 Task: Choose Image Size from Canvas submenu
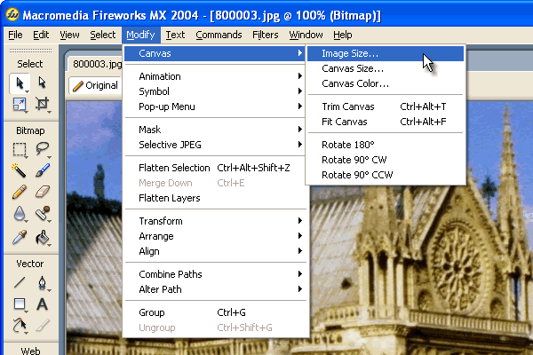pos(386,53)
